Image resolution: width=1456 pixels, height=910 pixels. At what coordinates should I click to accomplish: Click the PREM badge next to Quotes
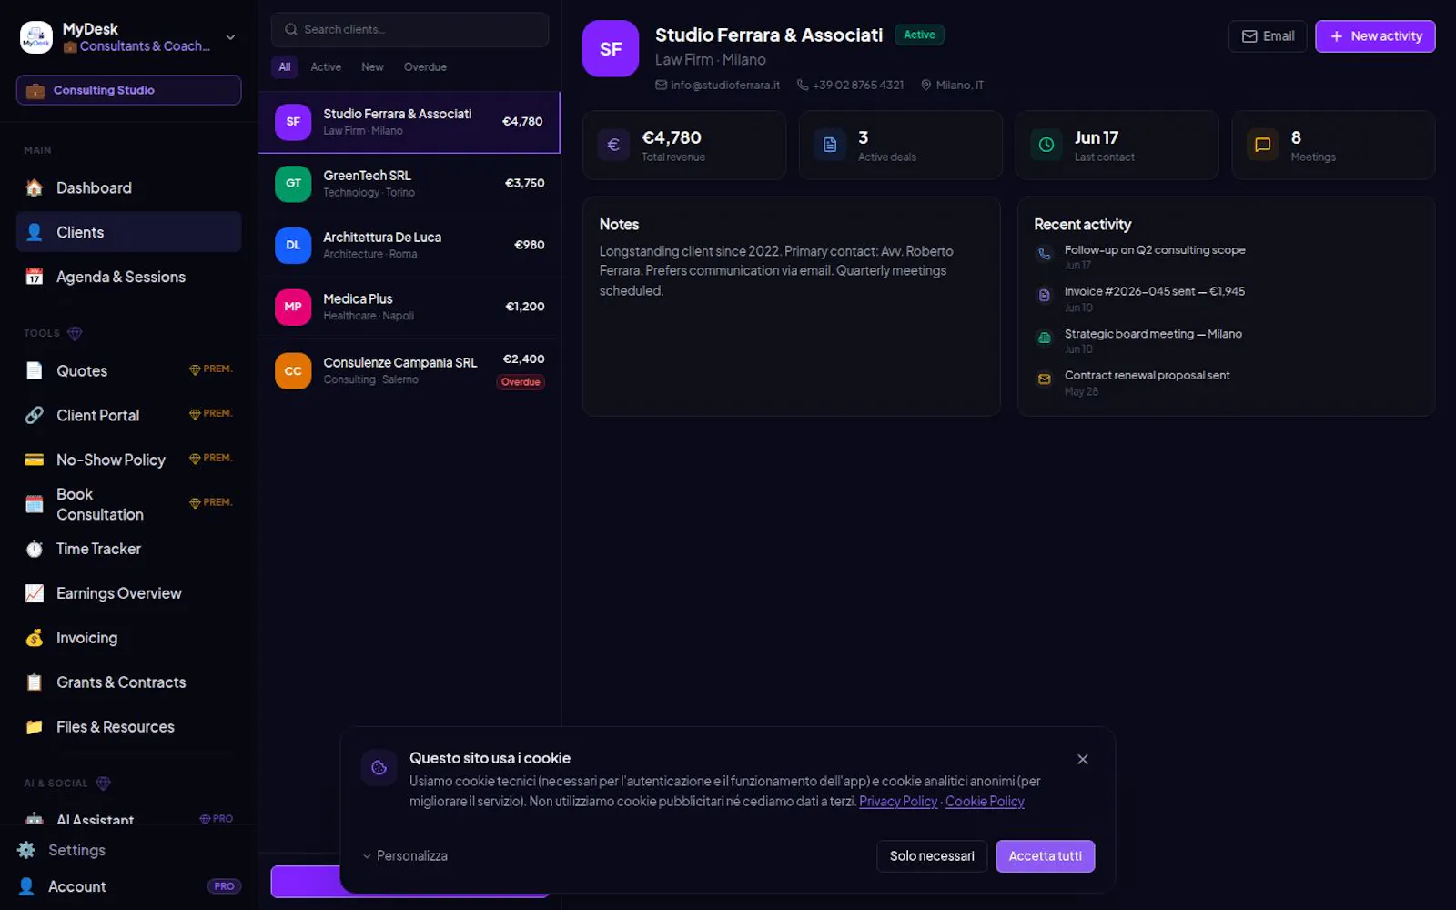[210, 369]
